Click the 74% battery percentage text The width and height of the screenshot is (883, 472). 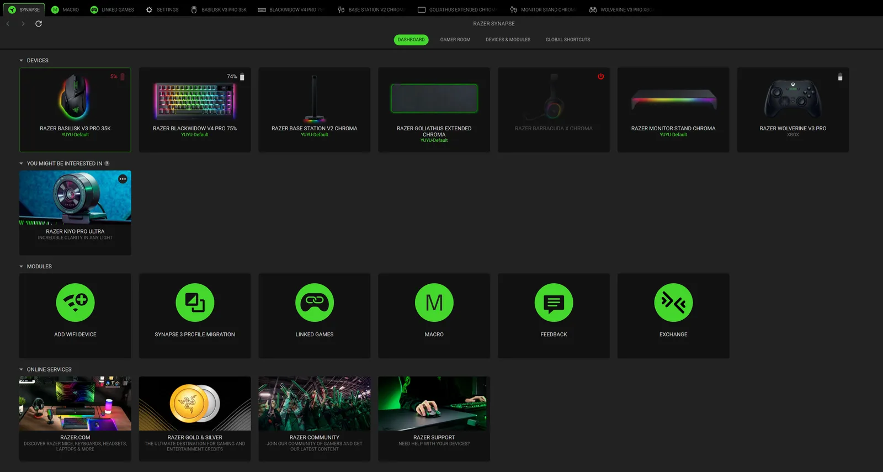pos(232,77)
